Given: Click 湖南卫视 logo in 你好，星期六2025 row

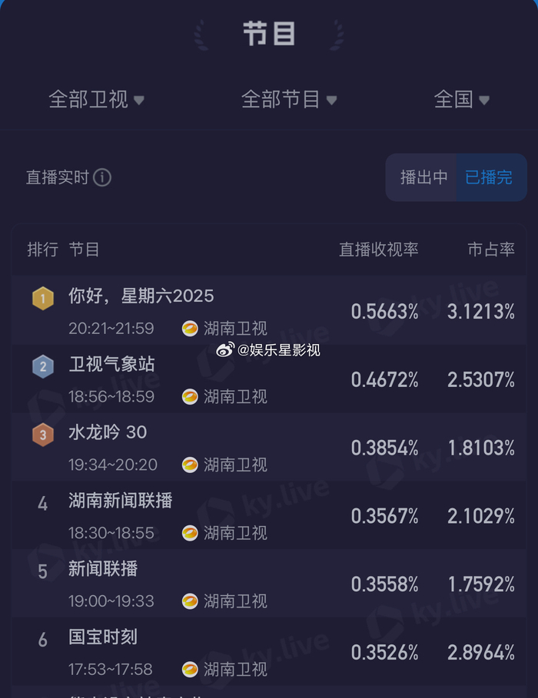Looking at the screenshot, I should [x=190, y=329].
